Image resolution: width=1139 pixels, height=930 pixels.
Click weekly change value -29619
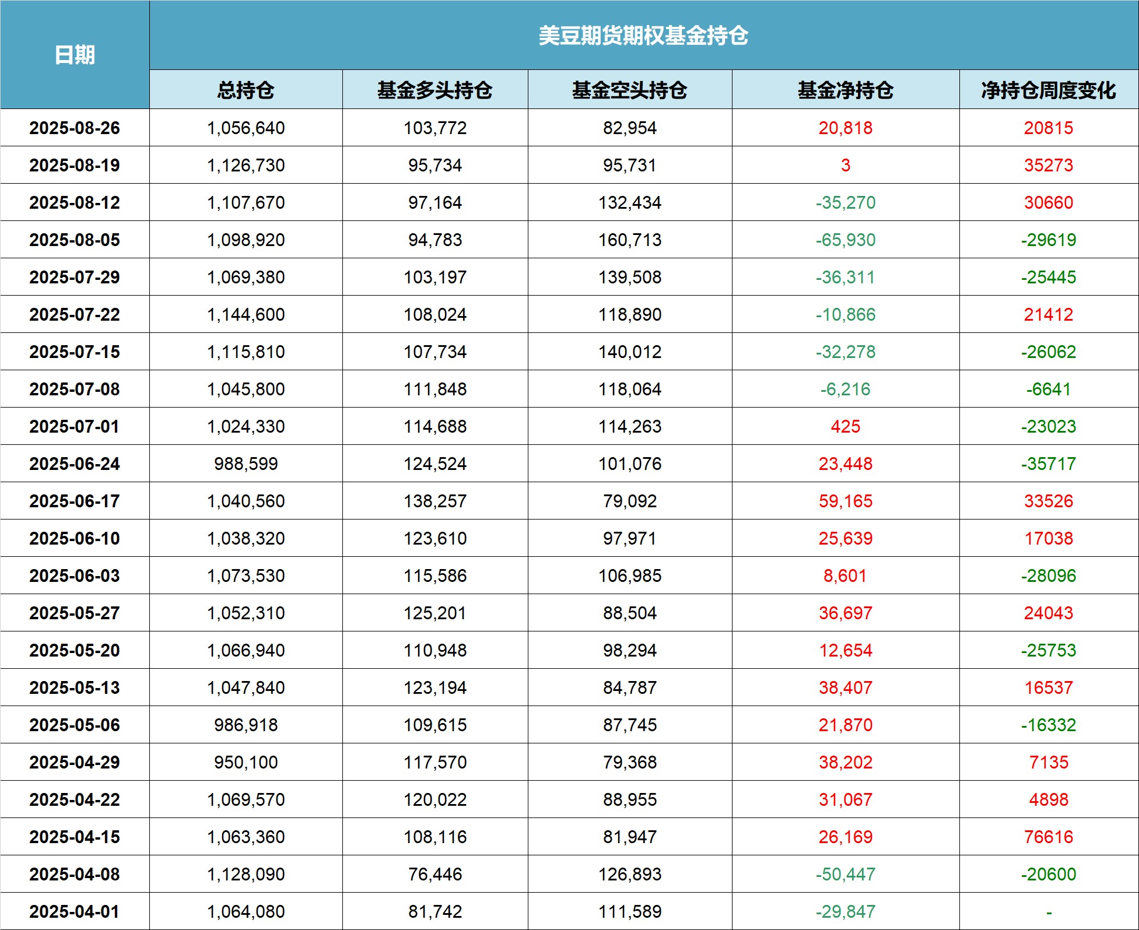[x=1048, y=240]
